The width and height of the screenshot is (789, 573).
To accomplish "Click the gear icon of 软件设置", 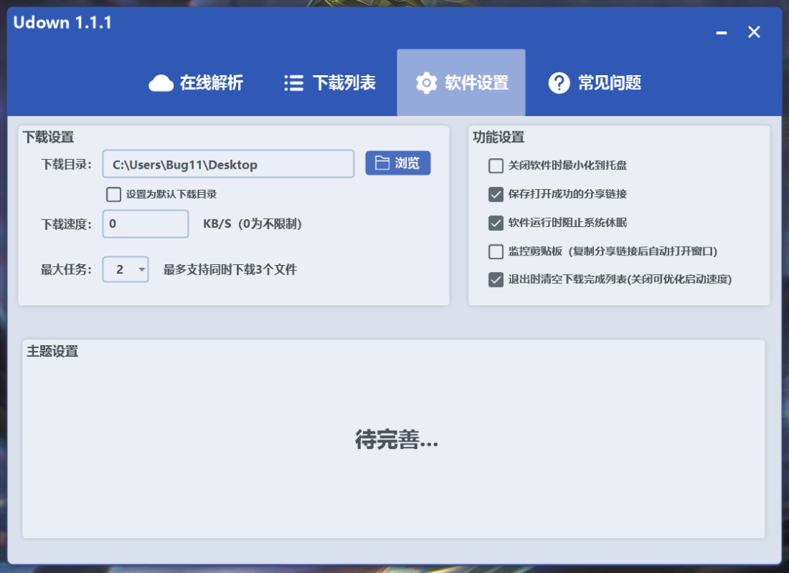I will [427, 83].
